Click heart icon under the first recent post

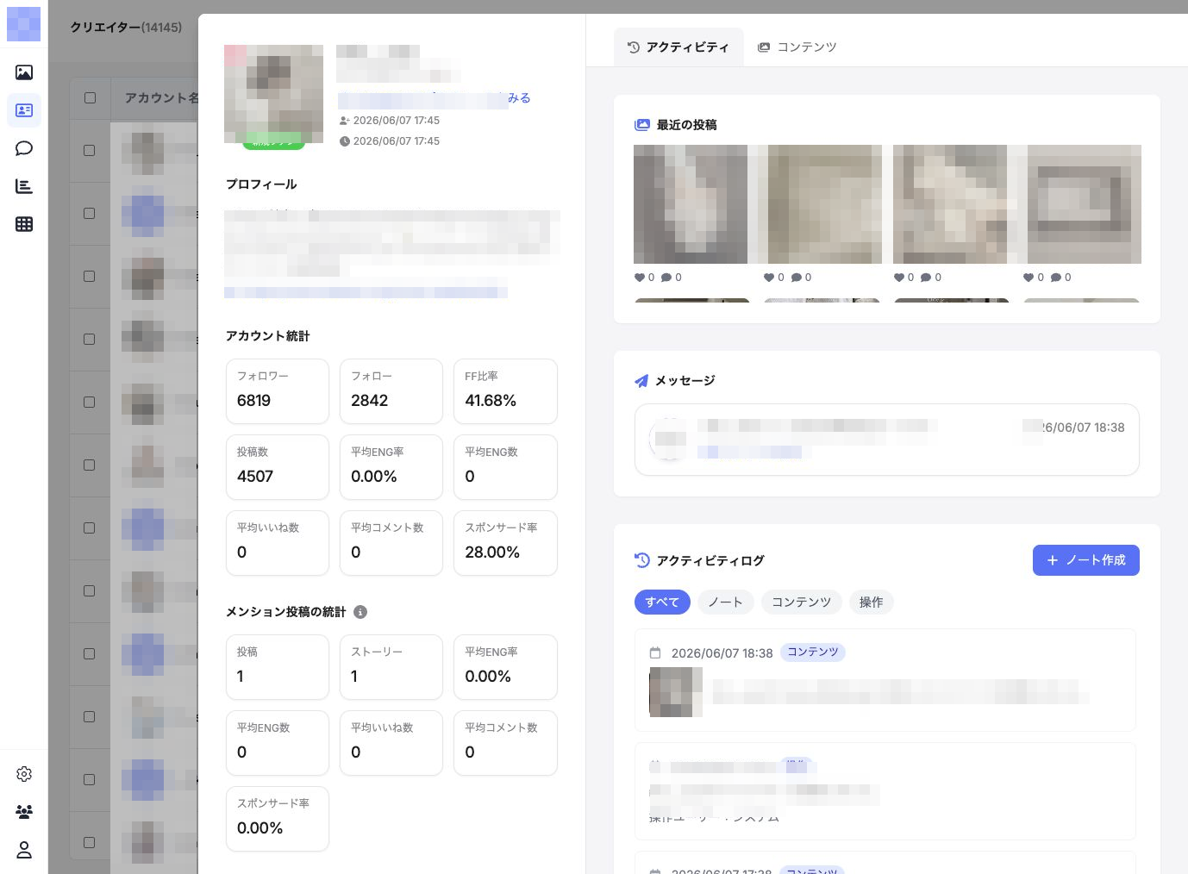coord(640,278)
